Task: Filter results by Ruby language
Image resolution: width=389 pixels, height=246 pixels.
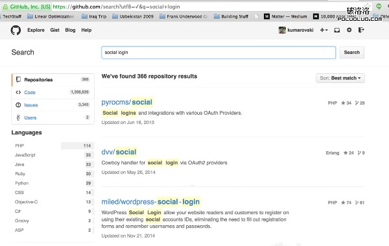Action: pos(53,174)
